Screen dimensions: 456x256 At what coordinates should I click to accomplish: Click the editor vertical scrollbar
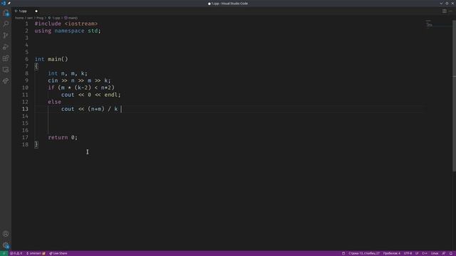pos(454,96)
